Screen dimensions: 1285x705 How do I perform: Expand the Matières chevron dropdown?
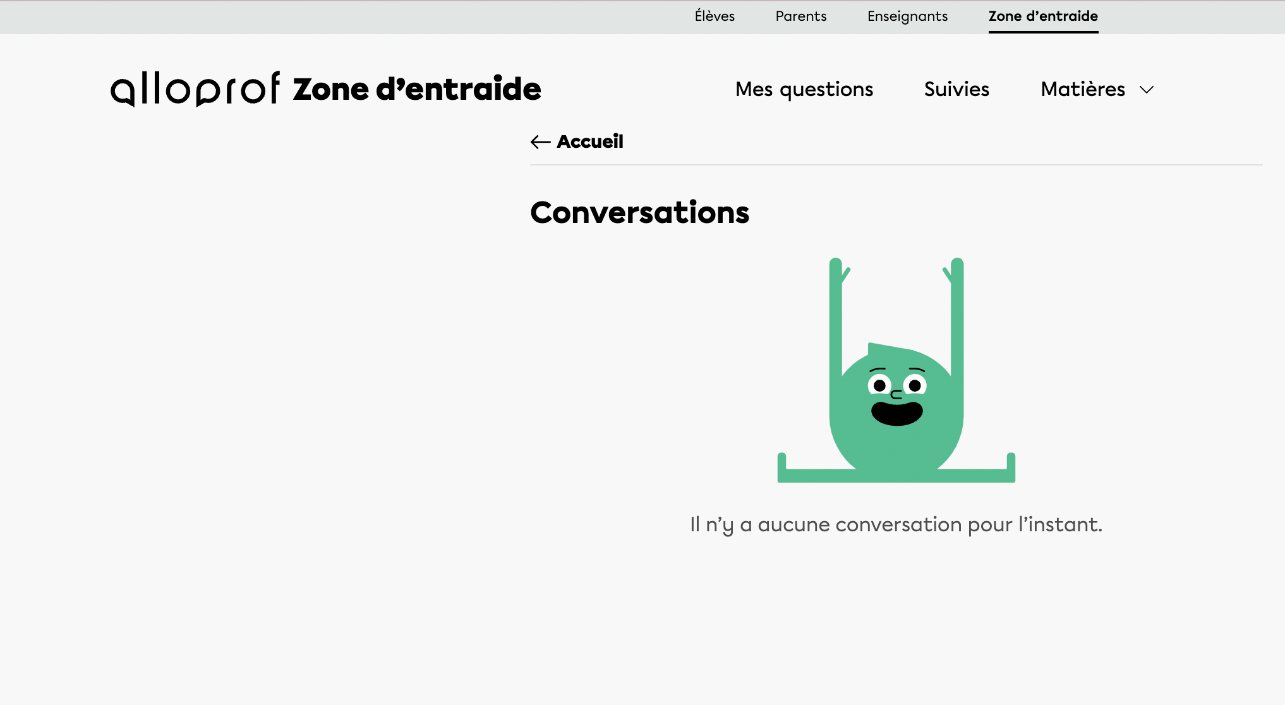(x=1147, y=90)
